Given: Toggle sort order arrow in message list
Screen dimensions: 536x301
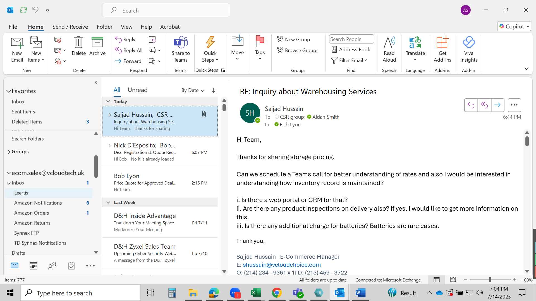Looking at the screenshot, I should click(213, 90).
